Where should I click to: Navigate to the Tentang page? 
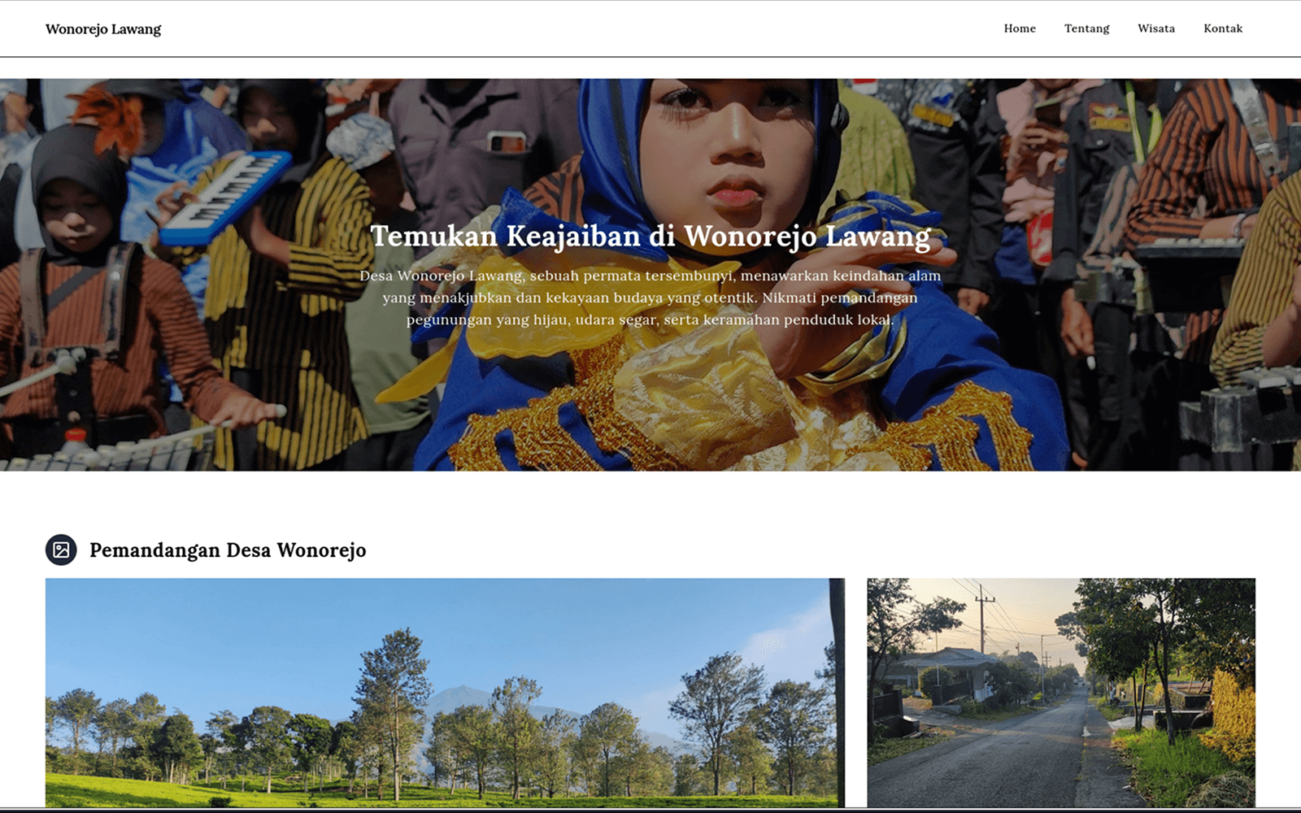click(1086, 28)
